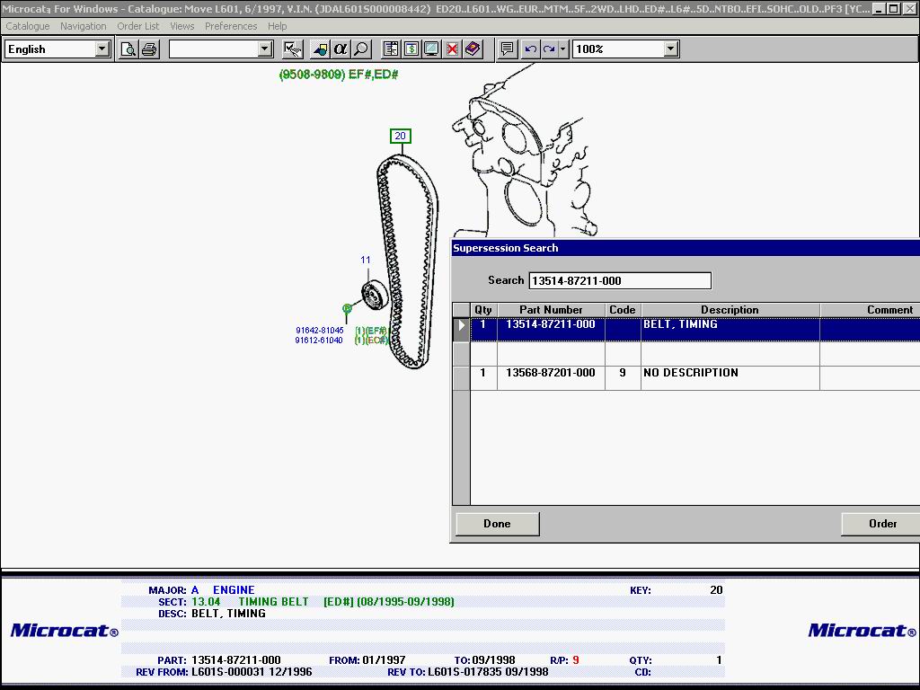The image size is (920, 690).
Task: Click the red X toolbar icon
Action: pos(452,49)
